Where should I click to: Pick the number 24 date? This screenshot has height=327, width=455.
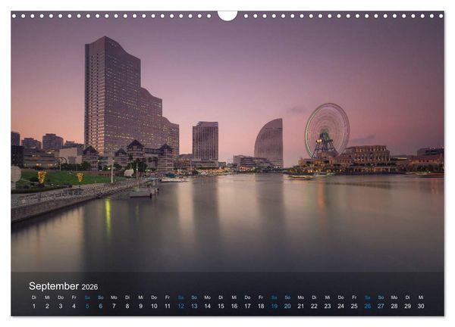[341, 306]
